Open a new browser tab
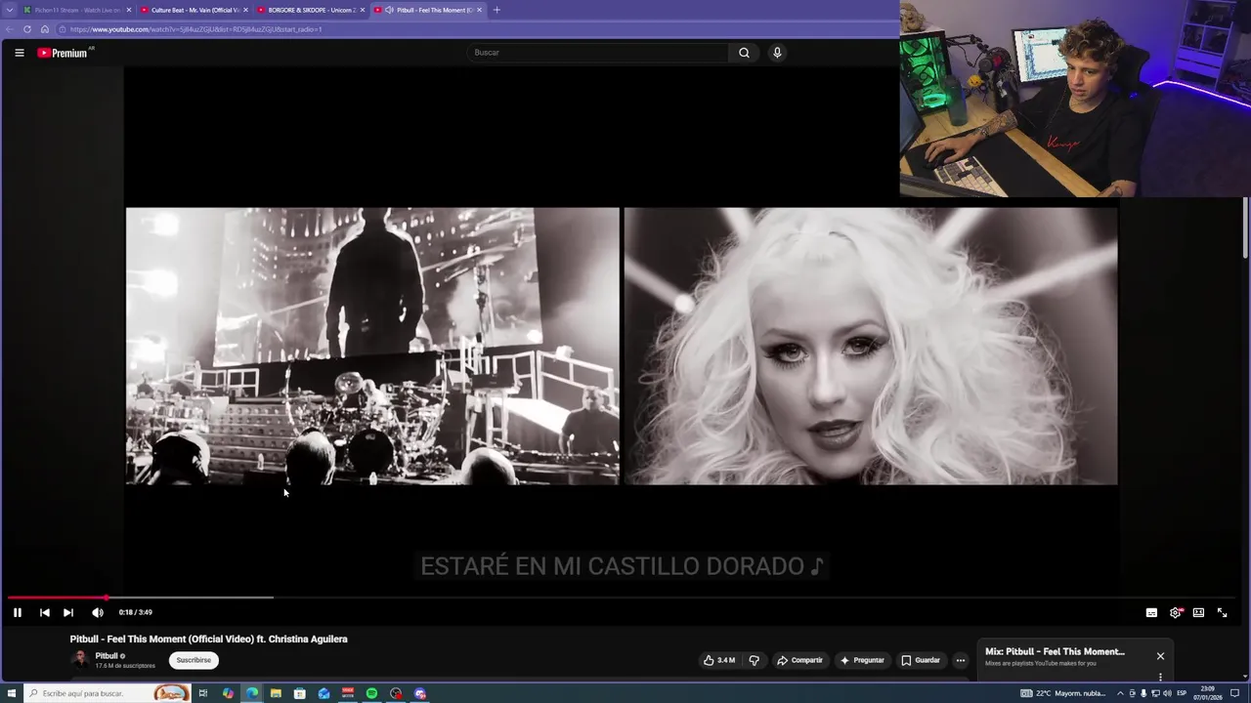The width and height of the screenshot is (1251, 703). pyautogui.click(x=496, y=10)
